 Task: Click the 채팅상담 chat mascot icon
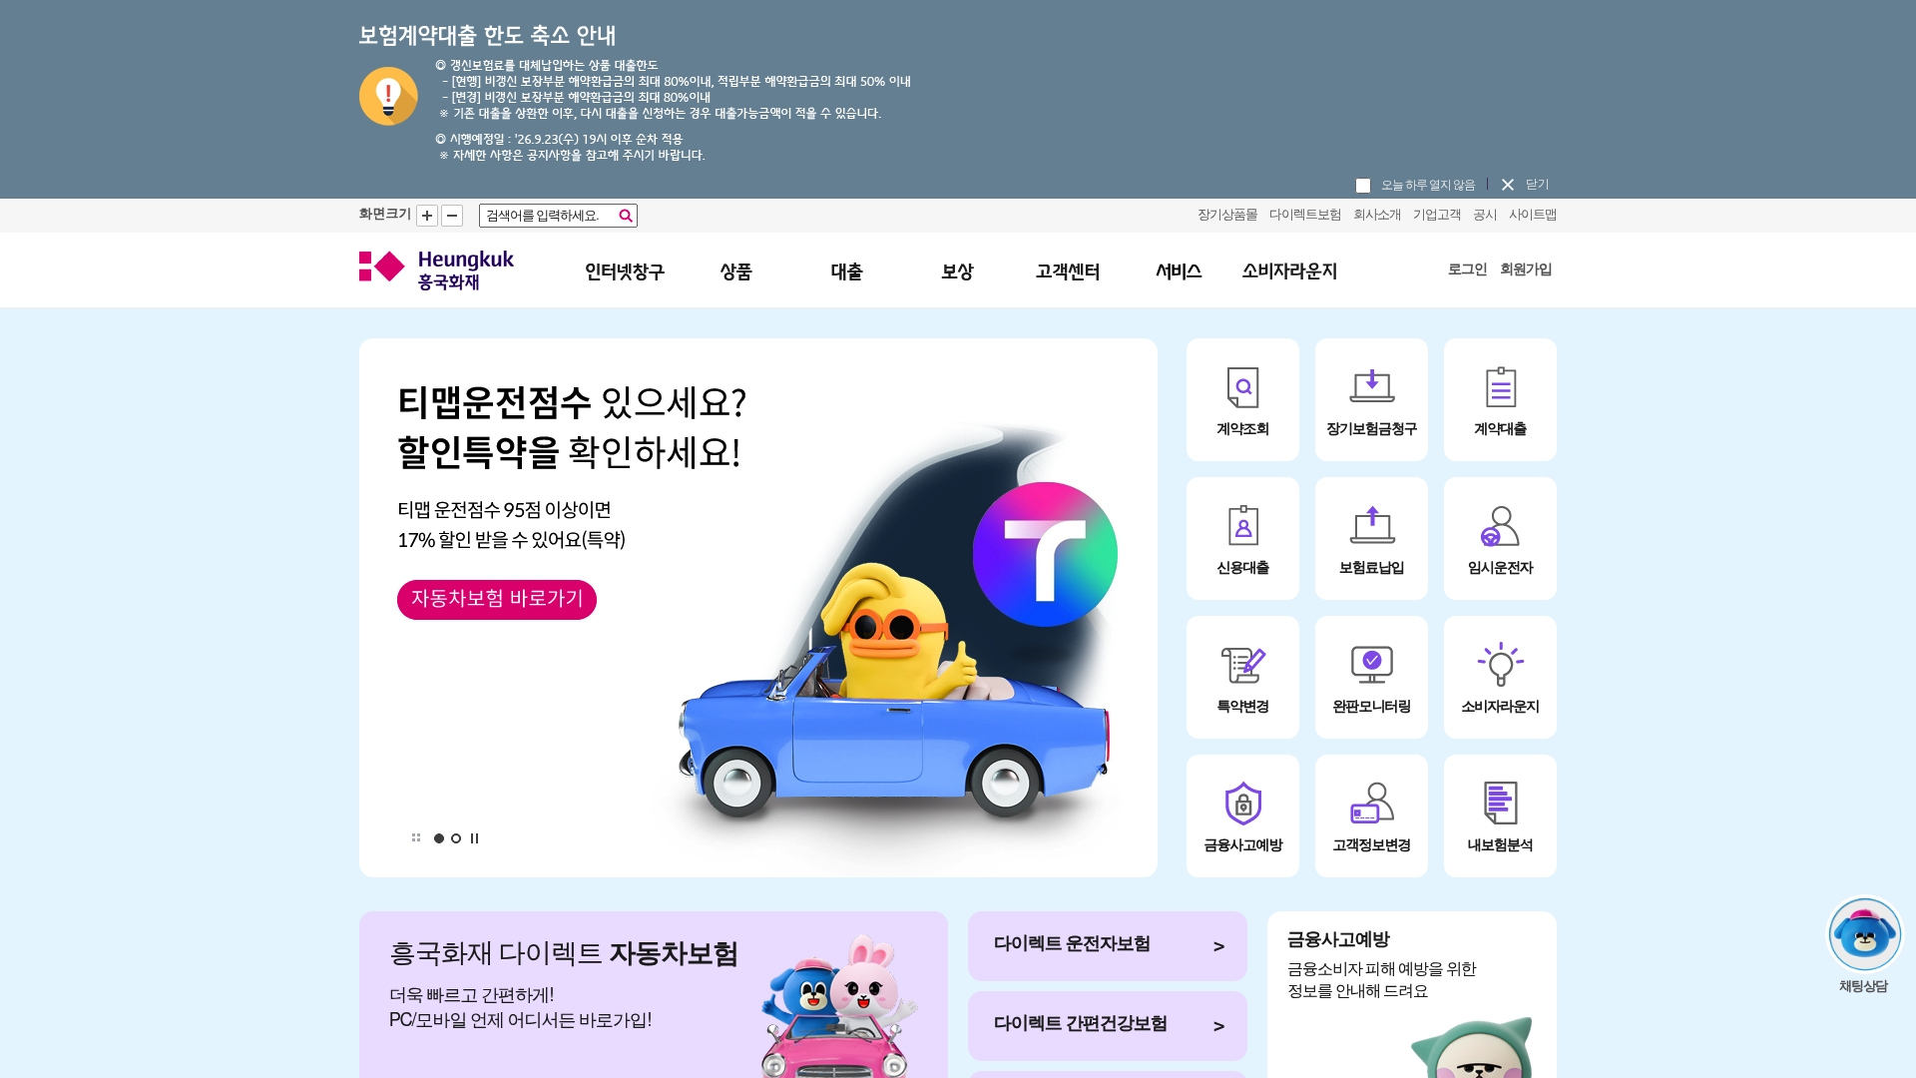click(1864, 935)
